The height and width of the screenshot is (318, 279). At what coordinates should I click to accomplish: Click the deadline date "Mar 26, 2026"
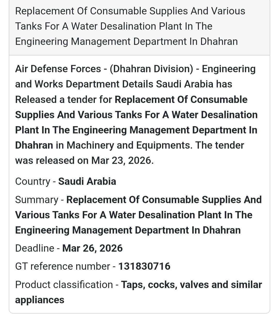(x=92, y=248)
